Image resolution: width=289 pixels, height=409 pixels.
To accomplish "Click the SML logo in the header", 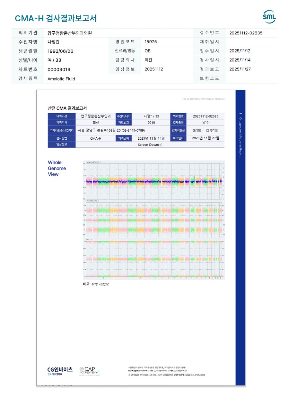I will pos(269,17).
